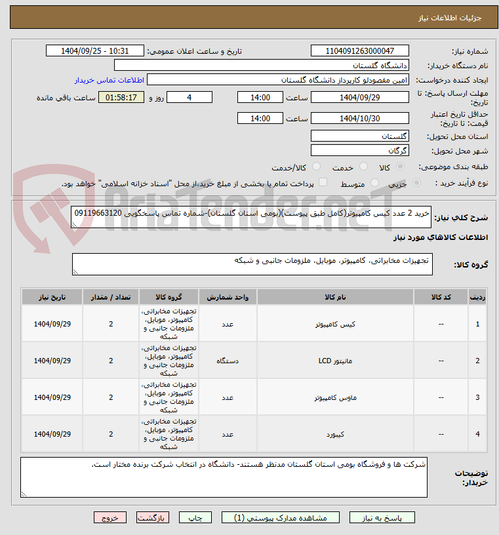This screenshot has height=535, width=499.
Task: Click the توضیحات خریدار text area
Action: coord(224,477)
